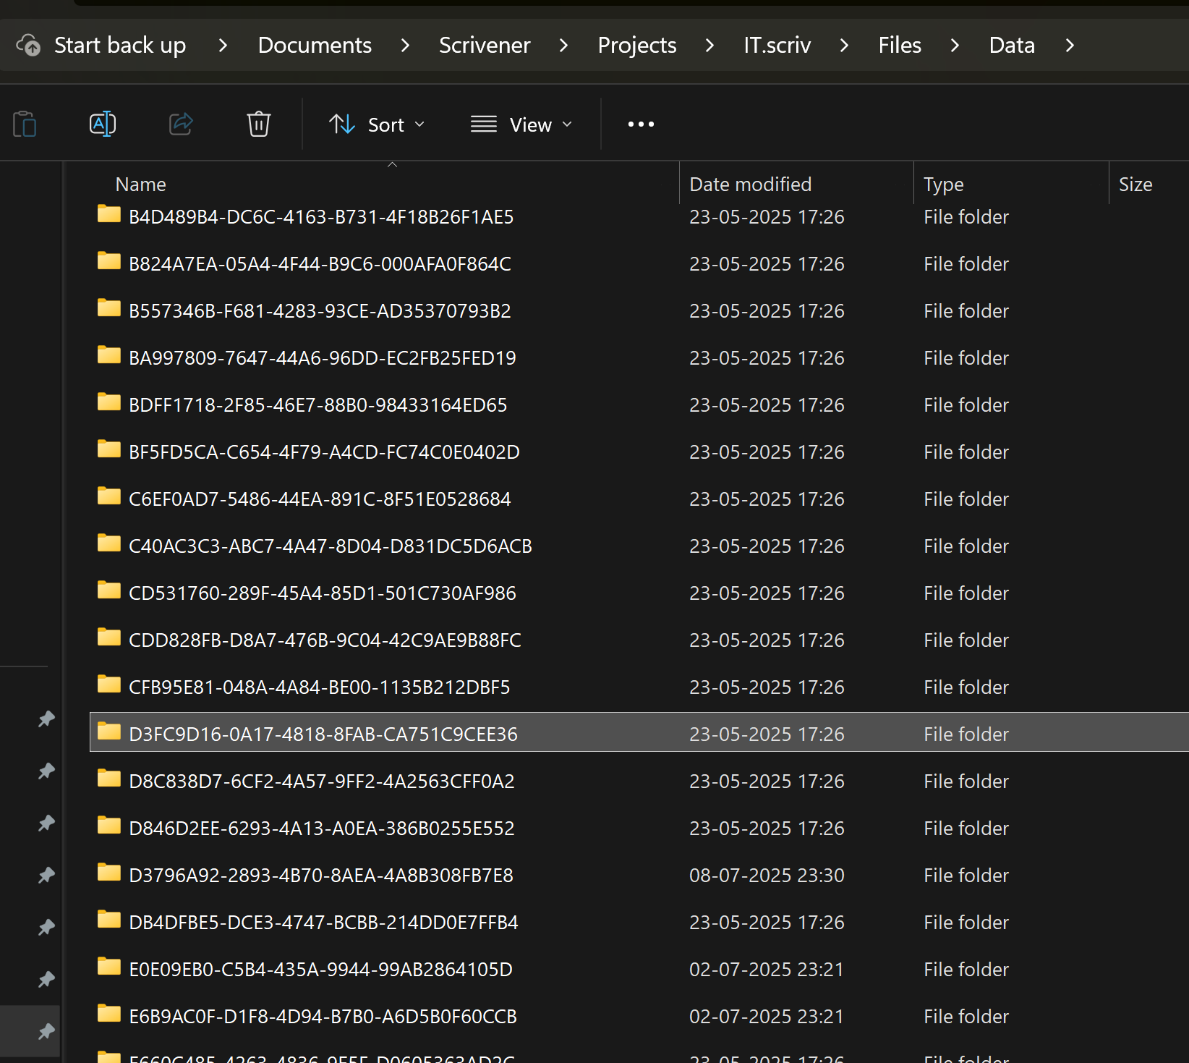
Task: Select folder C40AC3C3-ABC7-4A47-8D04-D831DC5D6ACB
Action: (330, 546)
